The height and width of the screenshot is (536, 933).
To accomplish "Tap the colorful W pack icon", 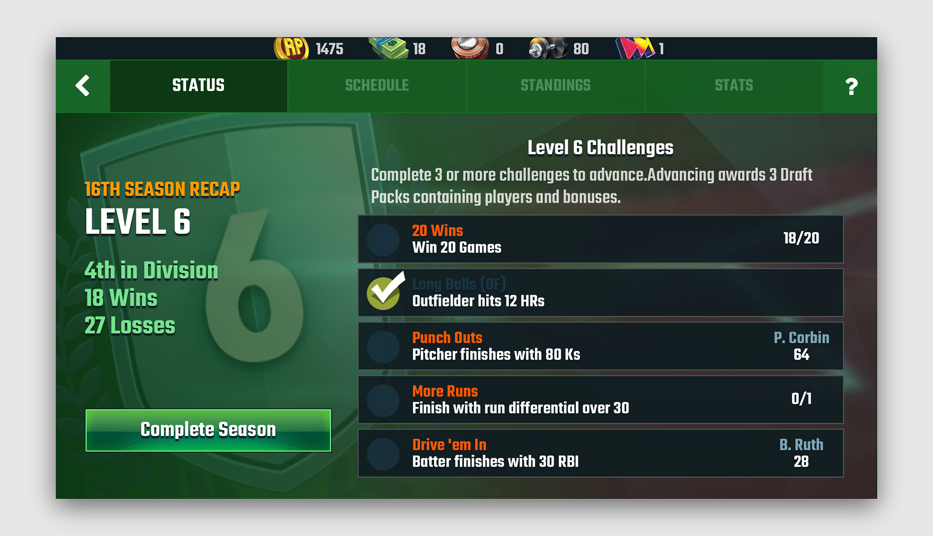I will pos(635,49).
